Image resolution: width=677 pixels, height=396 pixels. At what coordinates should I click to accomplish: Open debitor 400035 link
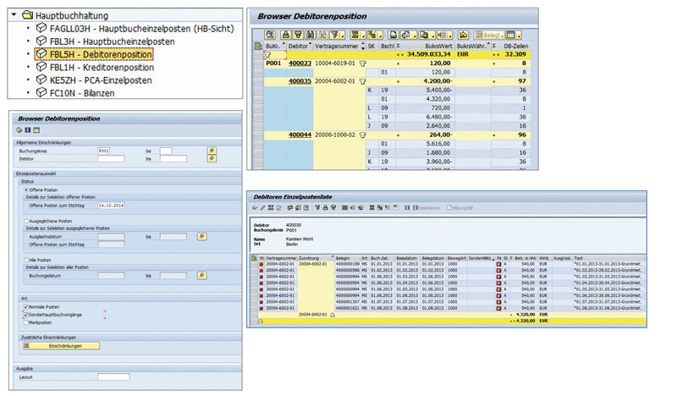300,83
